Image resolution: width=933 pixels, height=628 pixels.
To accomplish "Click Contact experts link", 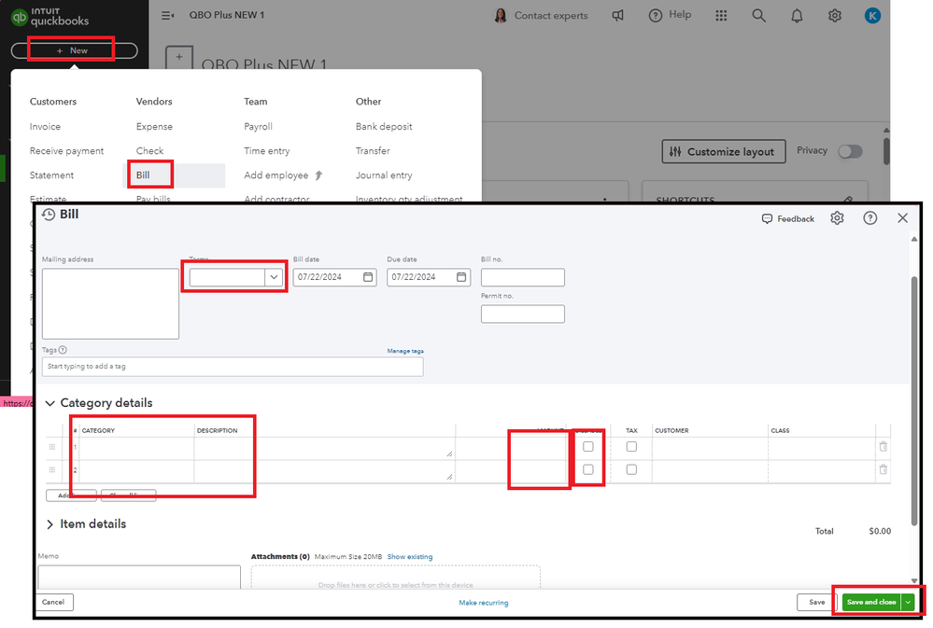I will pyautogui.click(x=550, y=16).
